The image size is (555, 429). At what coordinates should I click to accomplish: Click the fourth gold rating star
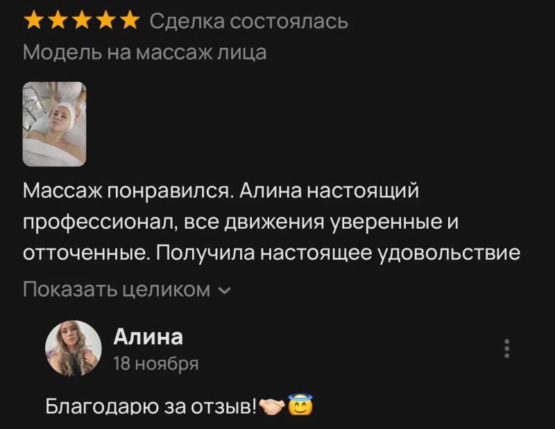pyautogui.click(x=106, y=19)
